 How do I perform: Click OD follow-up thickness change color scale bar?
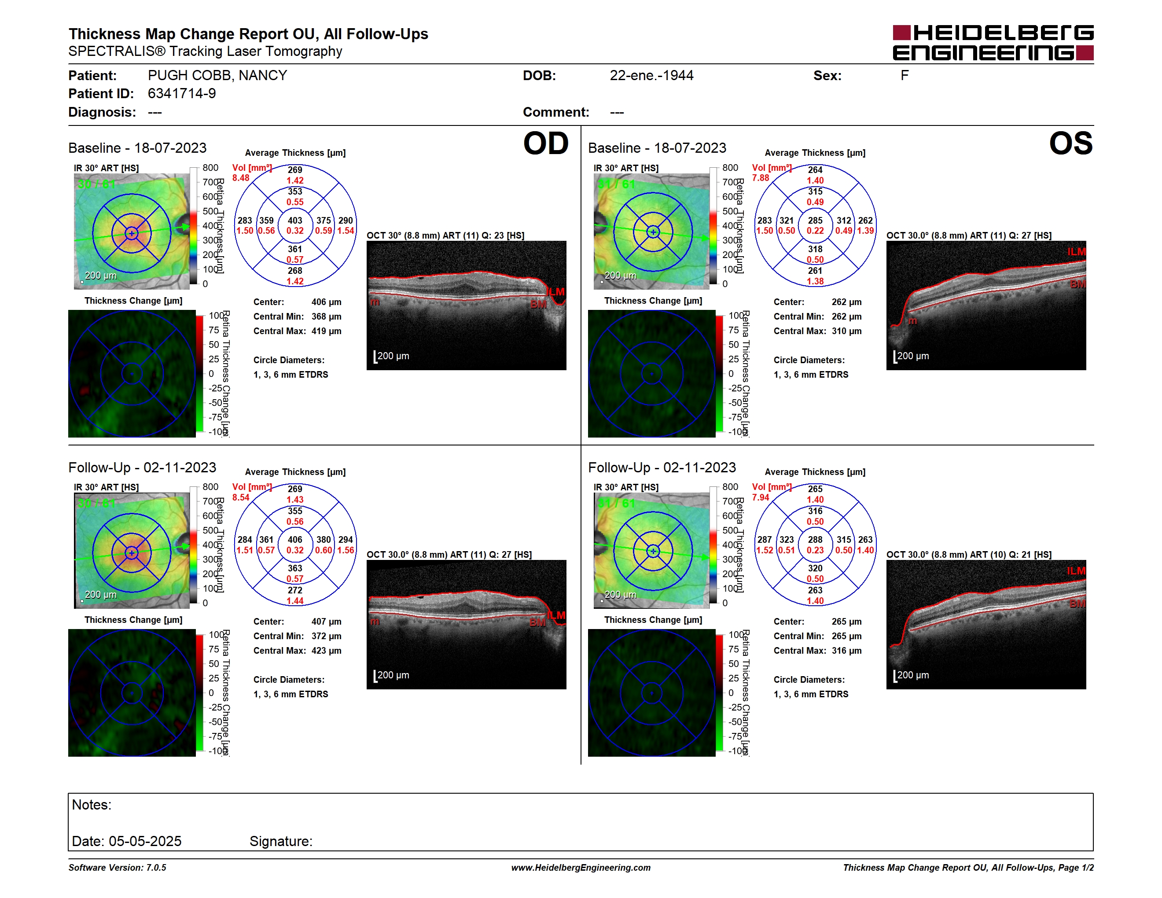click(199, 693)
